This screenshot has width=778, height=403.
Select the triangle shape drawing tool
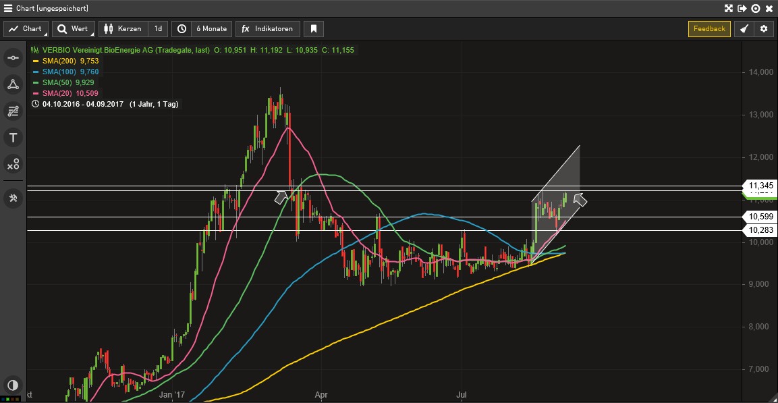click(13, 84)
